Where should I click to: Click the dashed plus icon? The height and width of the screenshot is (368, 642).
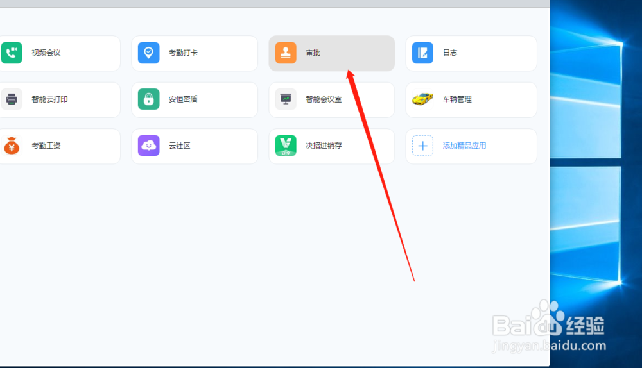point(422,146)
